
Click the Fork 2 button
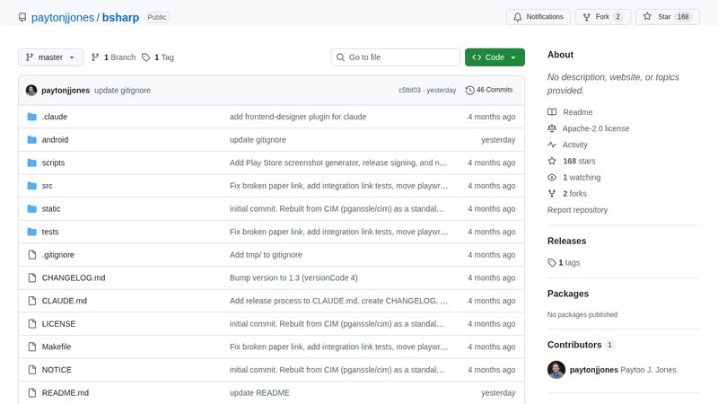[602, 17]
